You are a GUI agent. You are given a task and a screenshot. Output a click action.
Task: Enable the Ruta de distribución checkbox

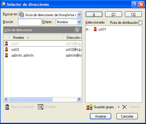[x=140, y=22]
